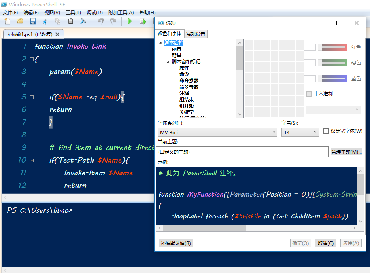Open the 工具(T) menu
The height and width of the screenshot is (273, 370).
pos(73,13)
